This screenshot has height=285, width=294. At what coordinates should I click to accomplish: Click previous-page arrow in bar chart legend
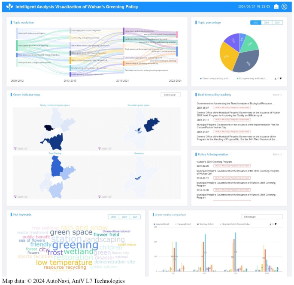(x=270, y=224)
